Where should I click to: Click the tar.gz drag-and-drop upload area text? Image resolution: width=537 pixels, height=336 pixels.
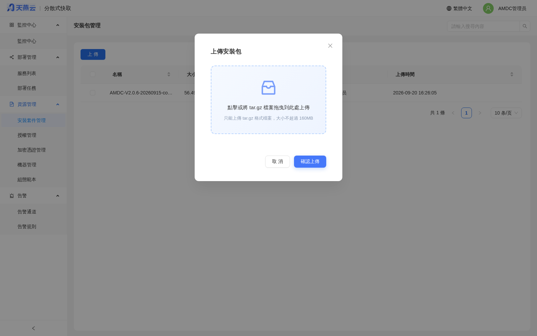[x=268, y=108]
